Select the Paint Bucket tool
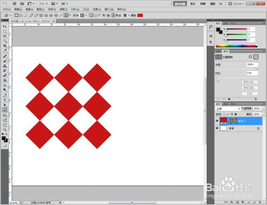 5,80
